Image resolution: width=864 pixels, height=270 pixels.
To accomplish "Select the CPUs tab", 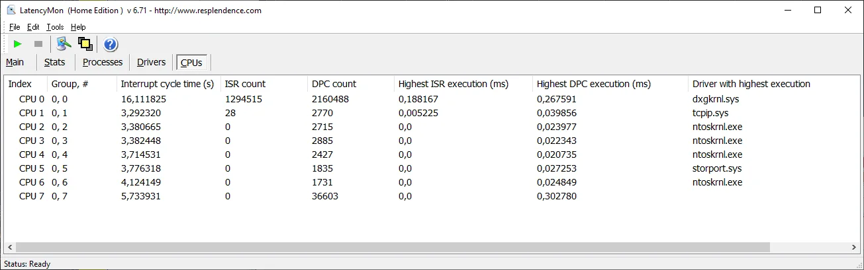I will coord(191,63).
